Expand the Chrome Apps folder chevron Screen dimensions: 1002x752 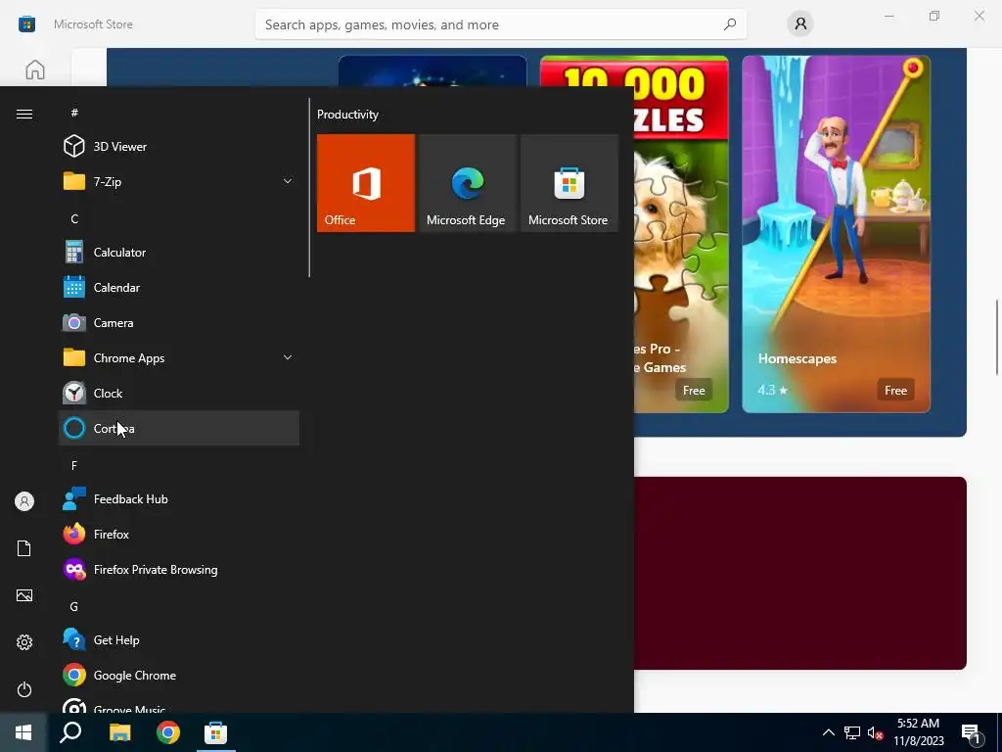(x=288, y=357)
